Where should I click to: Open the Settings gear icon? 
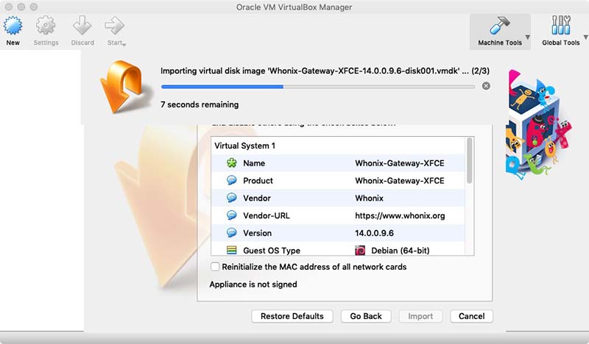46,27
